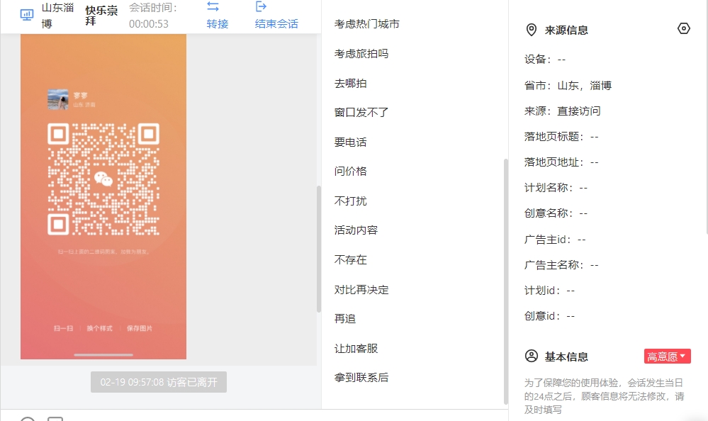Image resolution: width=708 pixels, height=421 pixels.
Task: Click the 转接 transfer label
Action: point(218,24)
